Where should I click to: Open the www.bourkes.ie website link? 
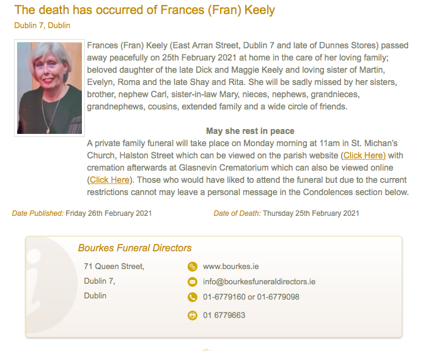click(230, 267)
